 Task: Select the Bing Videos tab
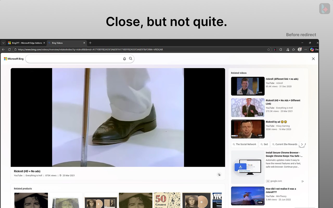point(67,43)
